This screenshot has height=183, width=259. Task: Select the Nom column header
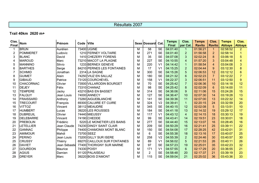[x=23, y=43]
